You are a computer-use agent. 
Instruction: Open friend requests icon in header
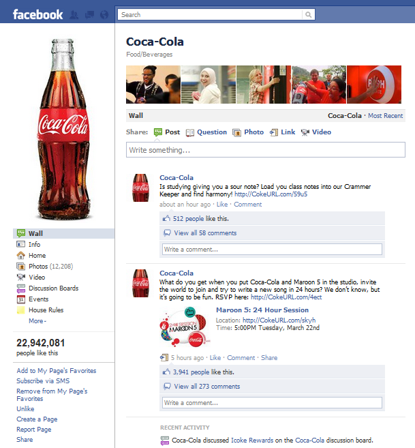74,14
